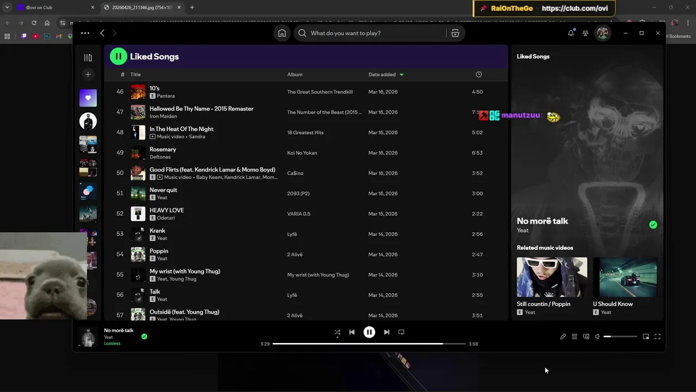Viewport: 696px width, 392px height.
Task: Pause the song in the player bar
Action: (x=369, y=332)
